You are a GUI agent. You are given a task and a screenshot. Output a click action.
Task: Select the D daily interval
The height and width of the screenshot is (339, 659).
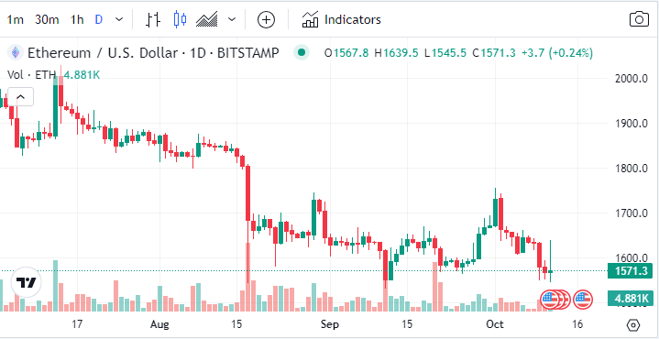click(x=99, y=20)
